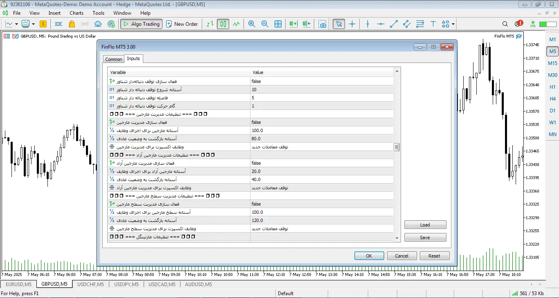Switch timeframe to H1

click(552, 87)
